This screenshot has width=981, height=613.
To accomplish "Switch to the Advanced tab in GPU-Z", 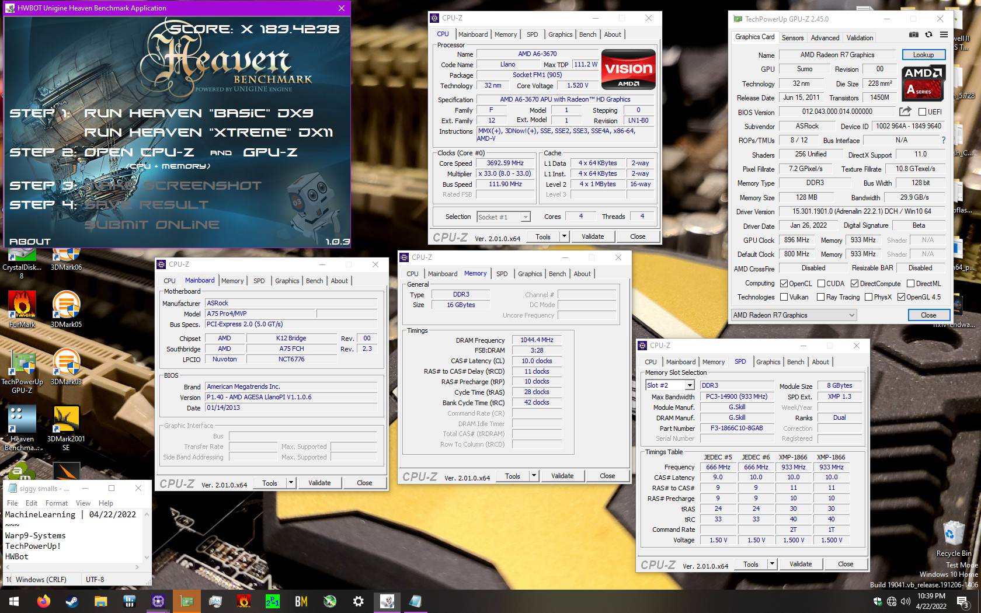I will pyautogui.click(x=825, y=37).
